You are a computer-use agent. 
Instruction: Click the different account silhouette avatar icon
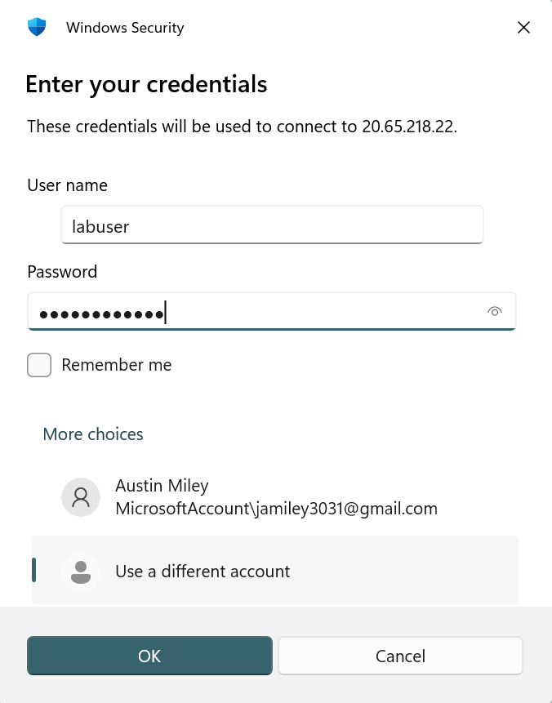point(81,572)
